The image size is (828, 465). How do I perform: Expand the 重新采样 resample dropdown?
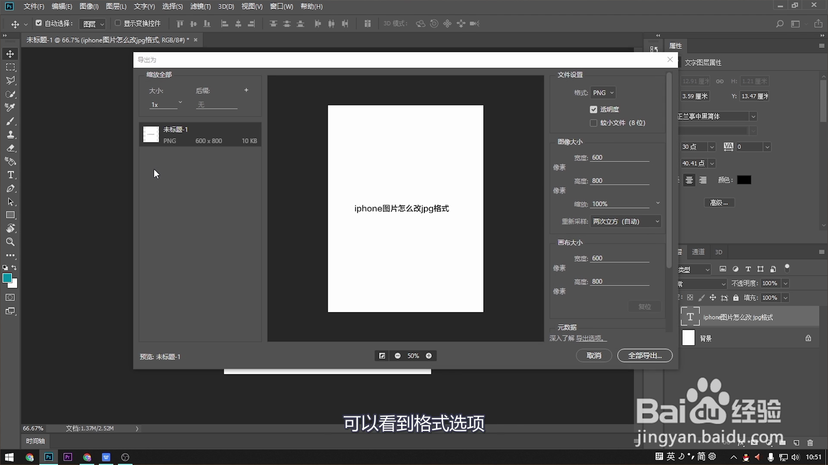point(625,221)
